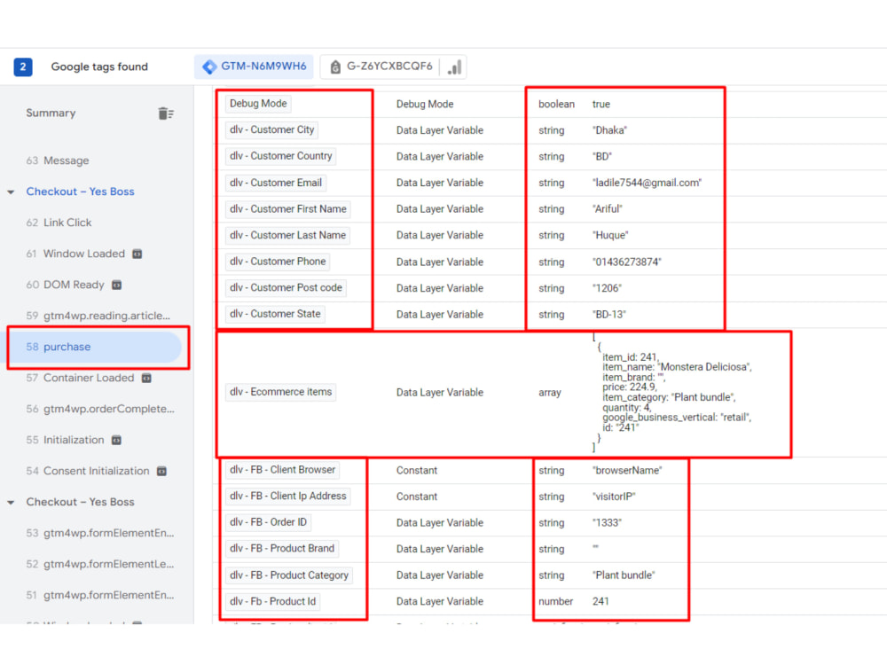887x665 pixels.
Task: Click the tag count badge showing 2
Action: [23, 66]
